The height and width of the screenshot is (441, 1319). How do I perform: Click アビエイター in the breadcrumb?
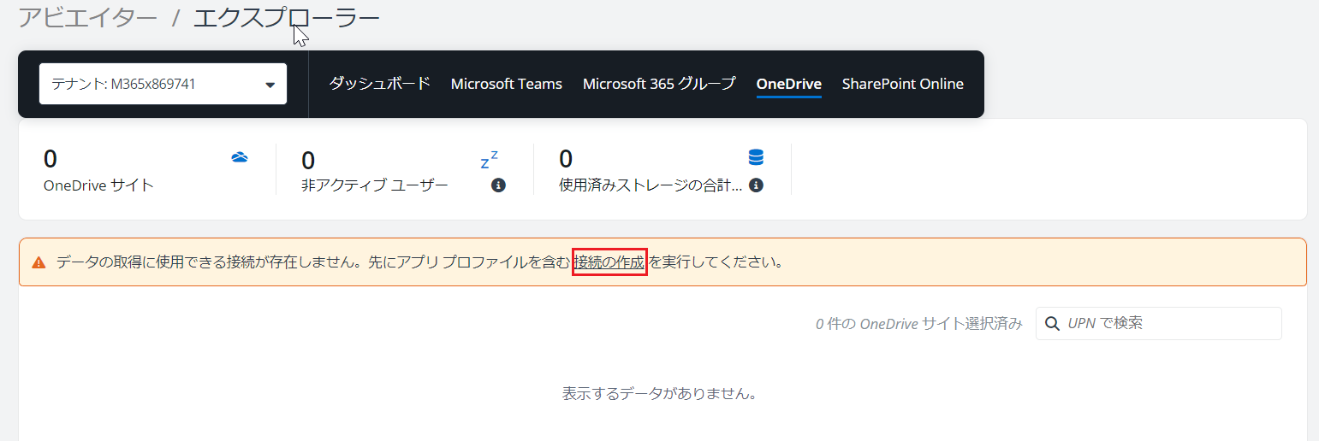click(x=88, y=18)
